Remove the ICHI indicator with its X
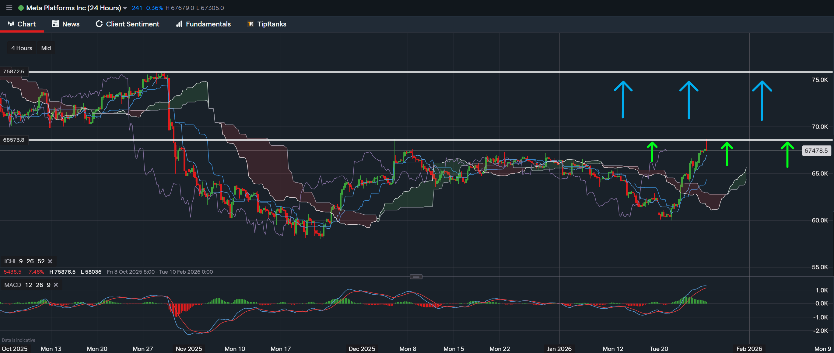The image size is (834, 353). [x=50, y=261]
